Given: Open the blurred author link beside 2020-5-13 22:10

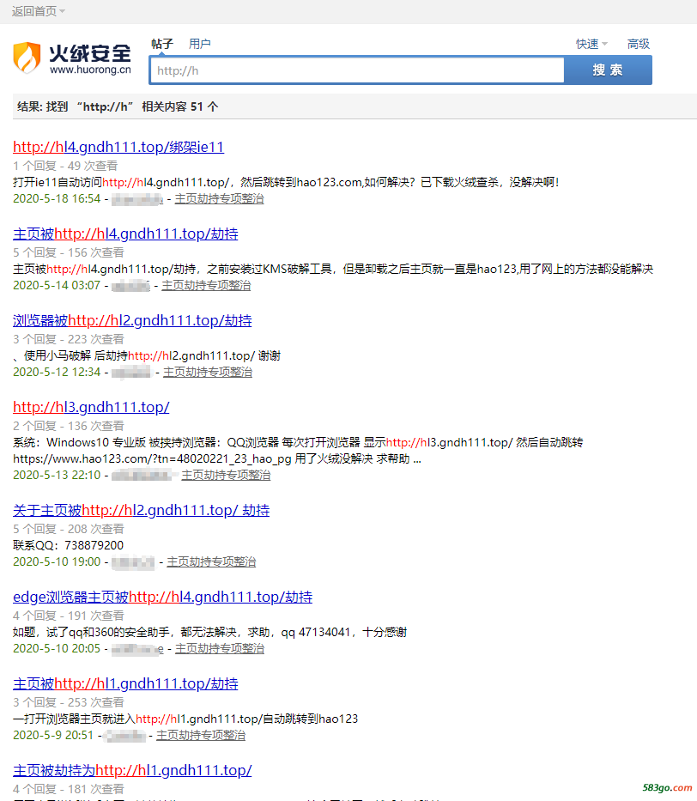Looking at the screenshot, I should [x=141, y=475].
